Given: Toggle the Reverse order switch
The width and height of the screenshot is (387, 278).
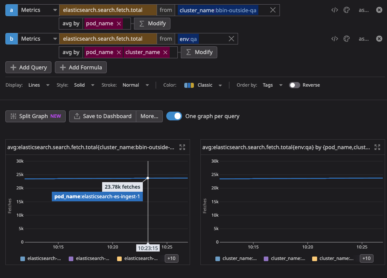Looking at the screenshot, I should 294,85.
